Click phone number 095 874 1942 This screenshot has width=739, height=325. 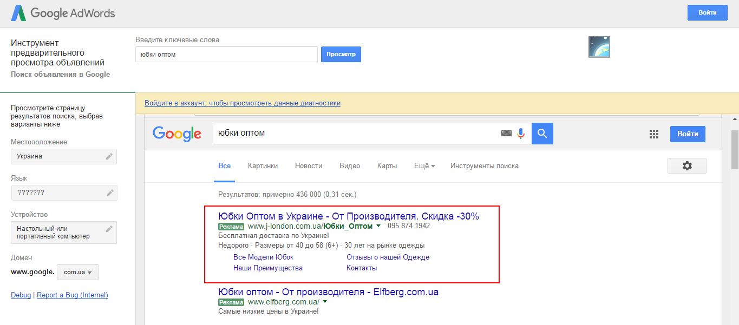[409, 226]
